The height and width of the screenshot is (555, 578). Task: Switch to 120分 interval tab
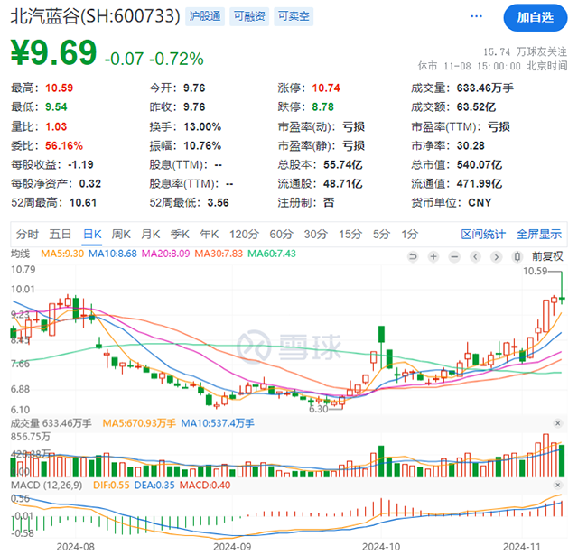click(x=244, y=235)
